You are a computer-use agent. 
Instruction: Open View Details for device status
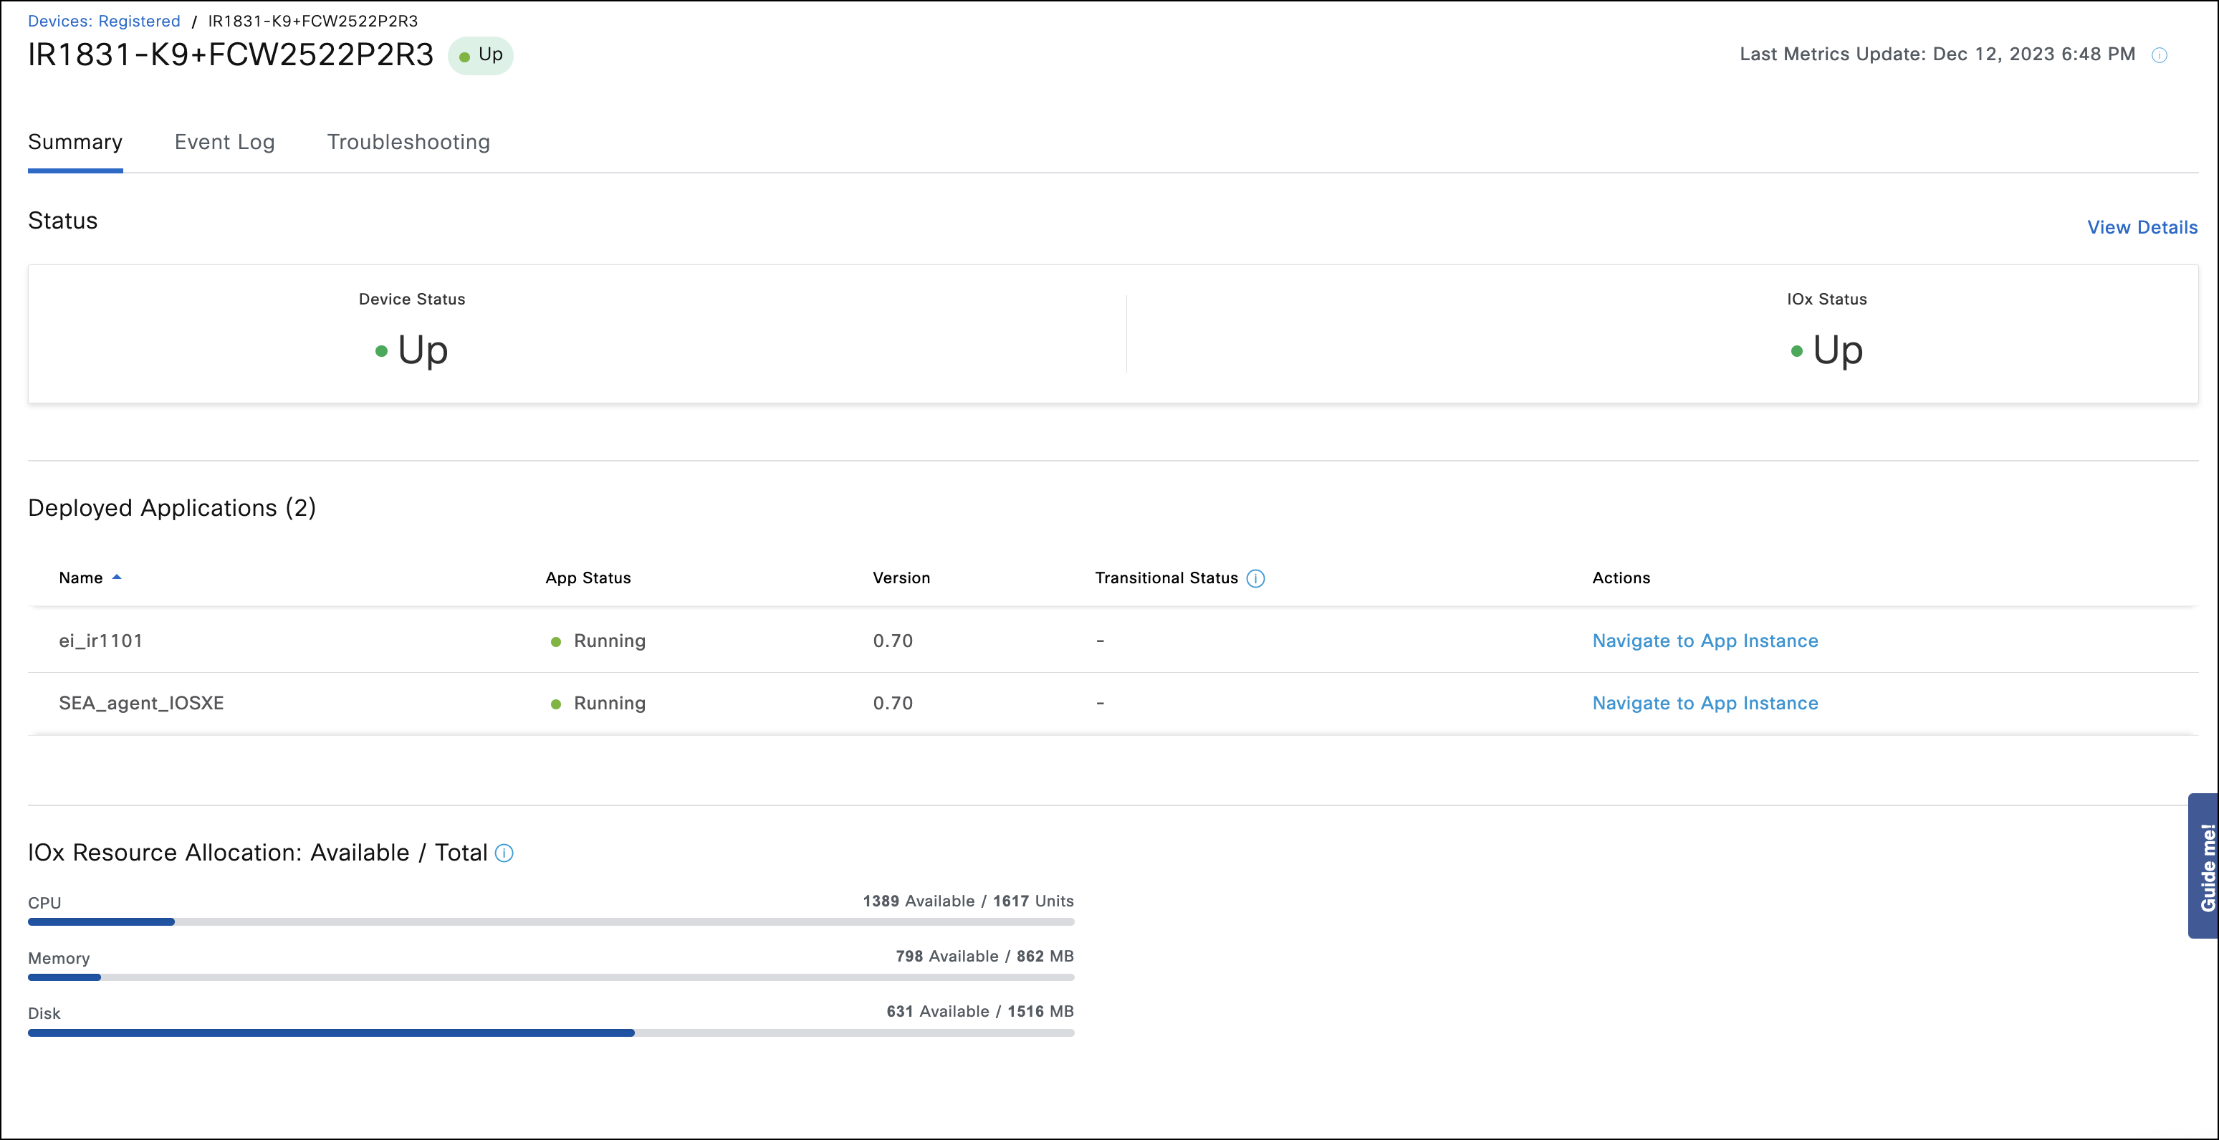pyautogui.click(x=2142, y=226)
